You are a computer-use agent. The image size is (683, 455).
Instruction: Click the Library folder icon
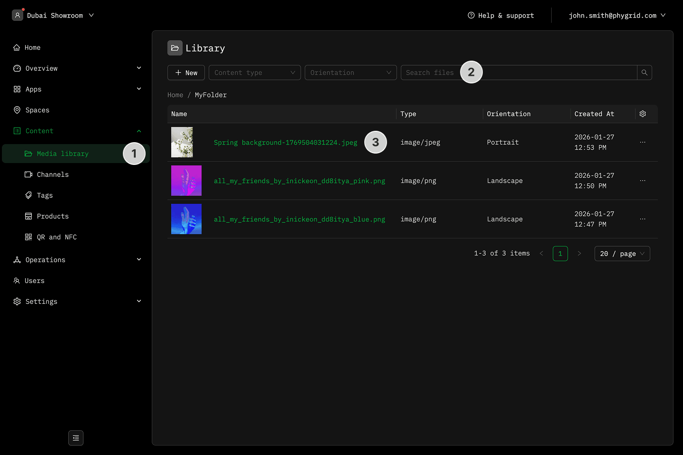pyautogui.click(x=175, y=48)
